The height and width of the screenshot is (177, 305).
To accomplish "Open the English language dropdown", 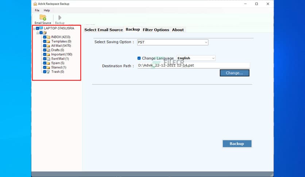I will (x=196, y=58).
